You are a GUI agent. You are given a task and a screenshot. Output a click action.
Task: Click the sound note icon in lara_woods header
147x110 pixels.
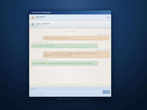point(108,18)
